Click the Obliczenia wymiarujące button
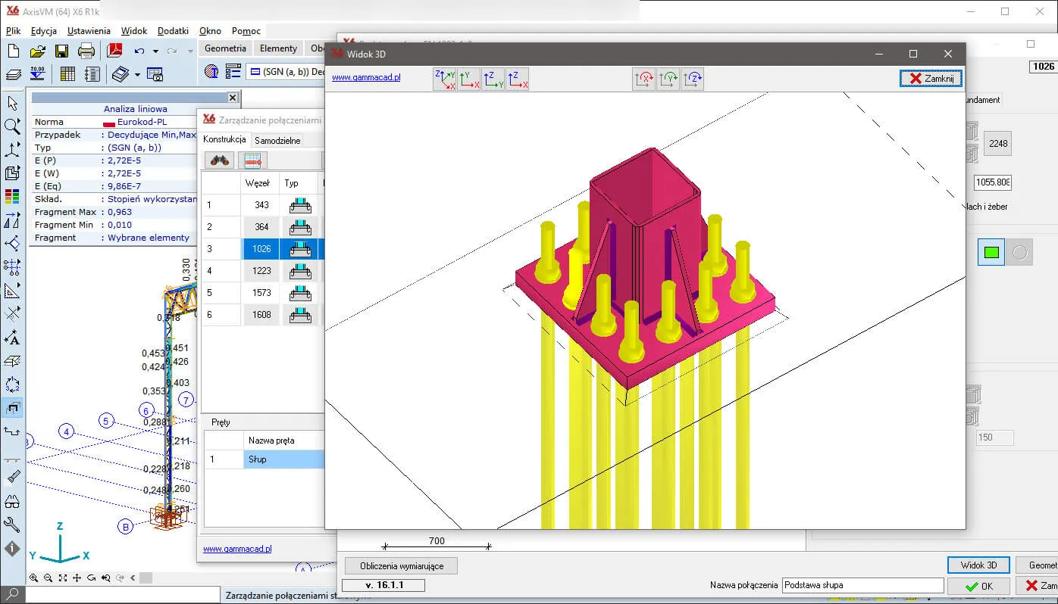 click(401, 565)
